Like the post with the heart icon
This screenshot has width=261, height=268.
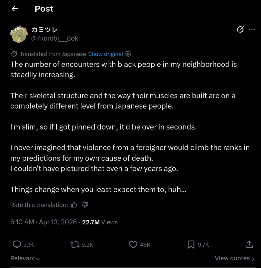(133, 244)
